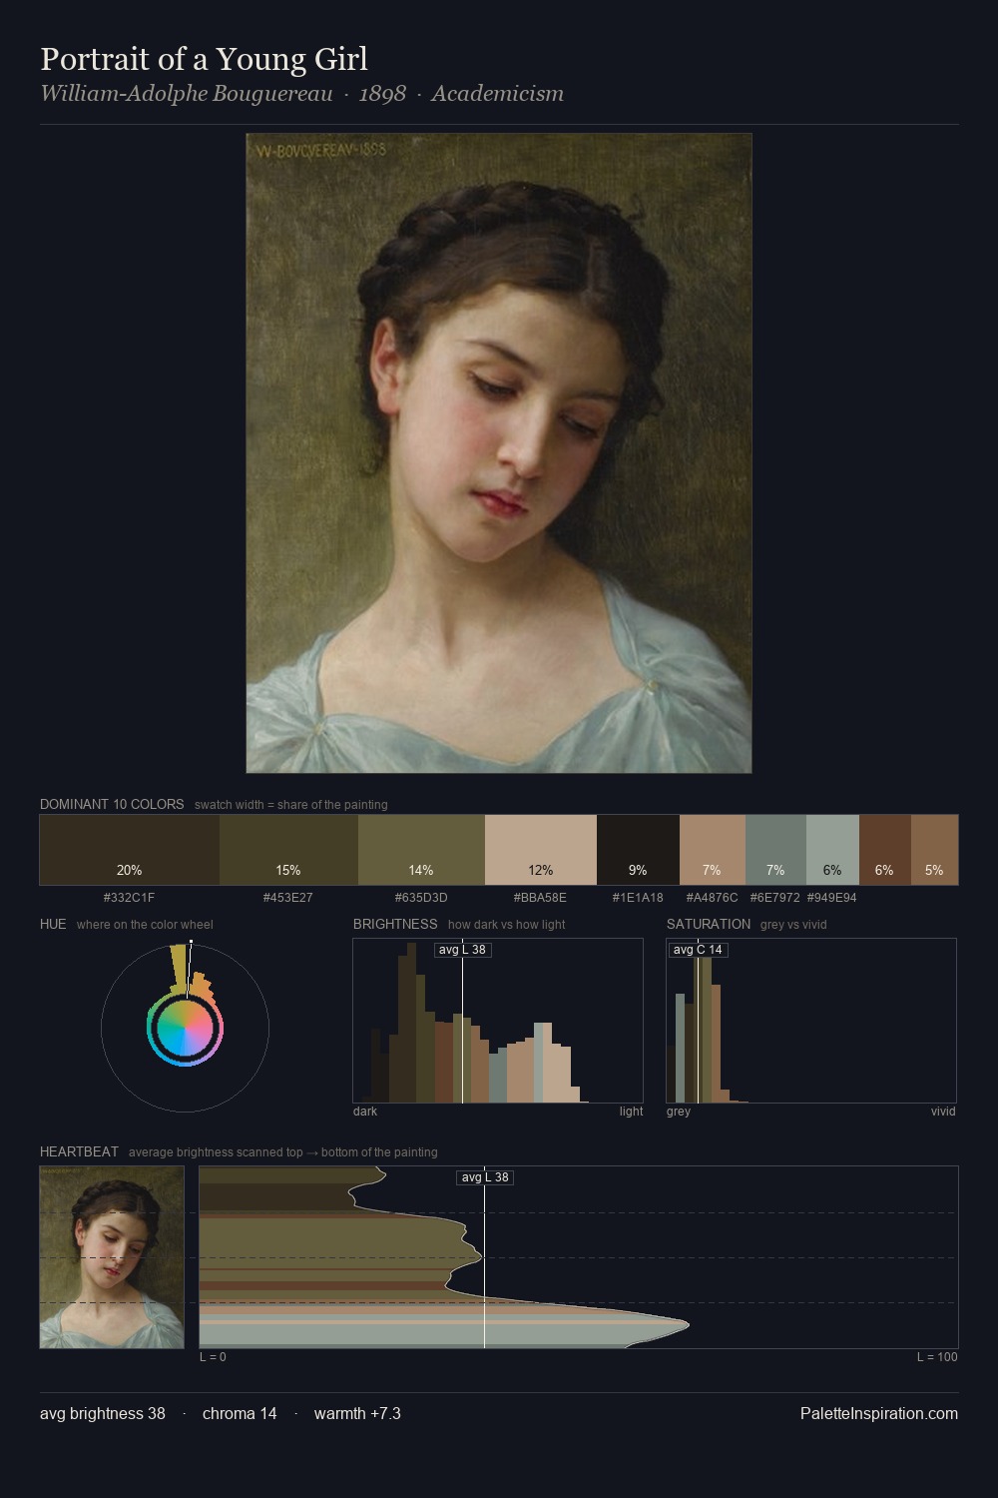Screen dimensions: 998x1498
Task: Click the hex label '#635D3D'
Action: coord(421,897)
